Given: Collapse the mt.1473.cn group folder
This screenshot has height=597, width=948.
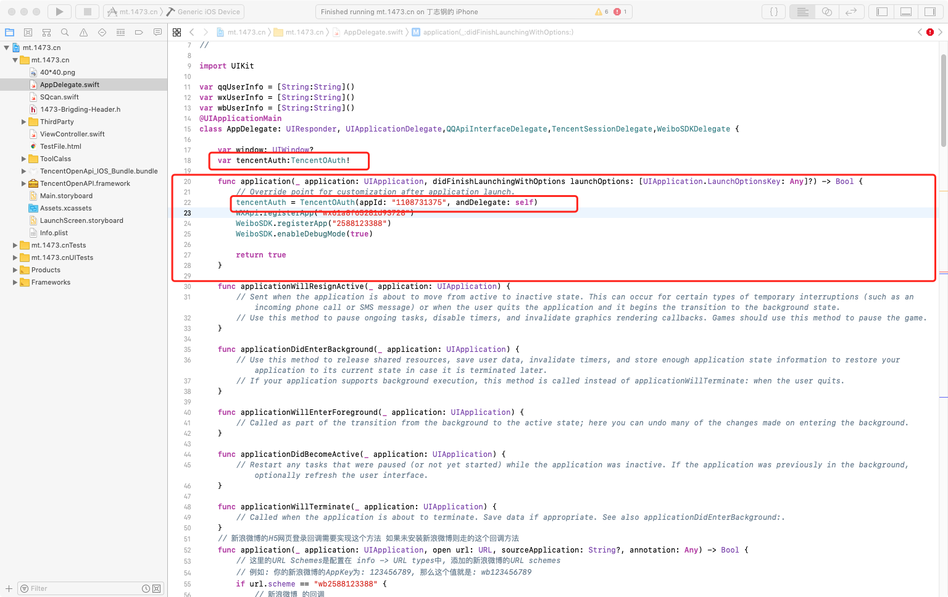Looking at the screenshot, I should 15,60.
